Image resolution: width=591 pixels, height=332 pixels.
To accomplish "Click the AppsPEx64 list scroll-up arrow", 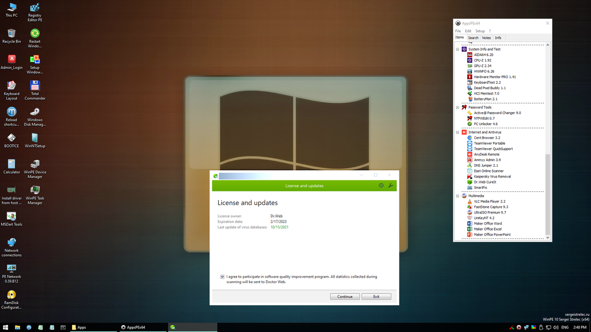I will point(548,45).
